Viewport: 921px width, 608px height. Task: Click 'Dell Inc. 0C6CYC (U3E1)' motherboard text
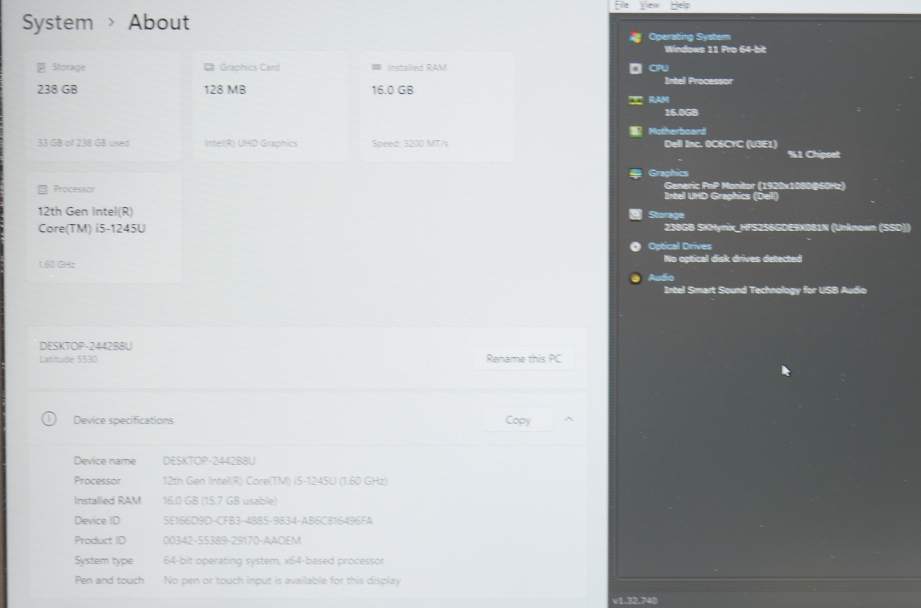pos(721,144)
